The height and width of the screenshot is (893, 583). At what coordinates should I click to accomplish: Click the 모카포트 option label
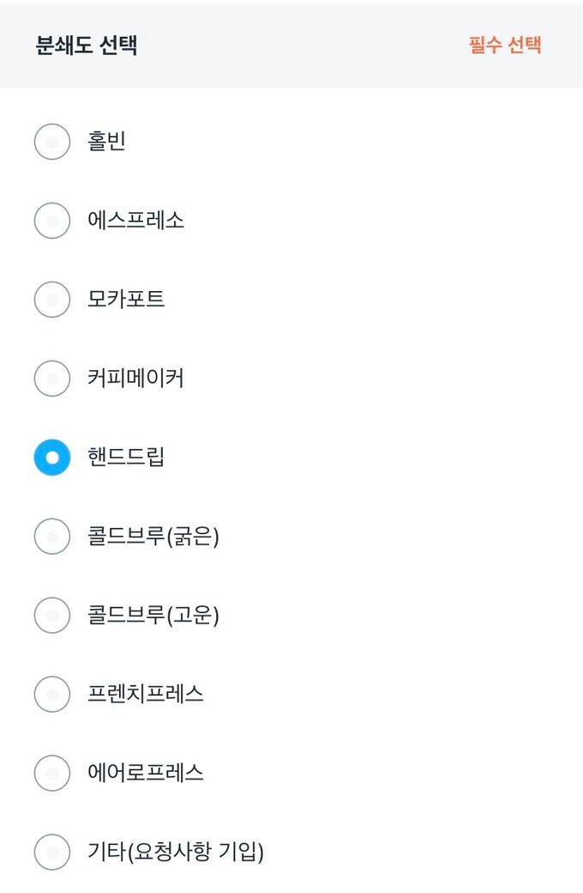click(x=126, y=300)
